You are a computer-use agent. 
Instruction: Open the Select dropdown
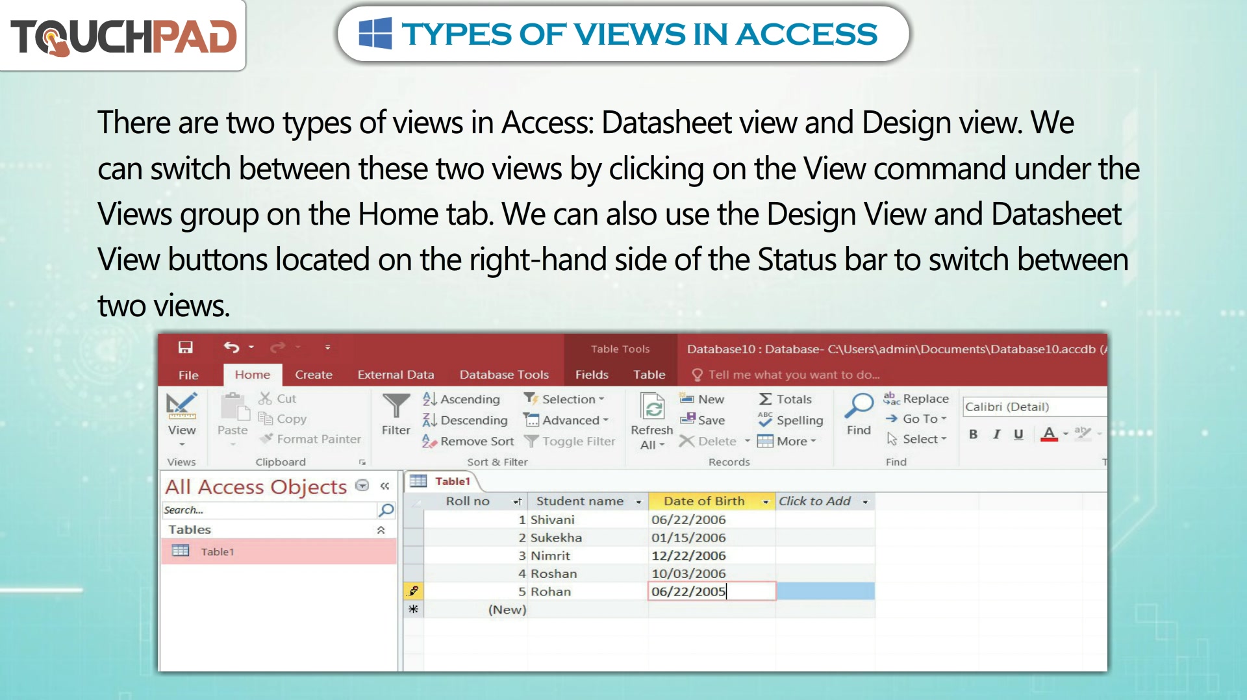[x=916, y=439]
